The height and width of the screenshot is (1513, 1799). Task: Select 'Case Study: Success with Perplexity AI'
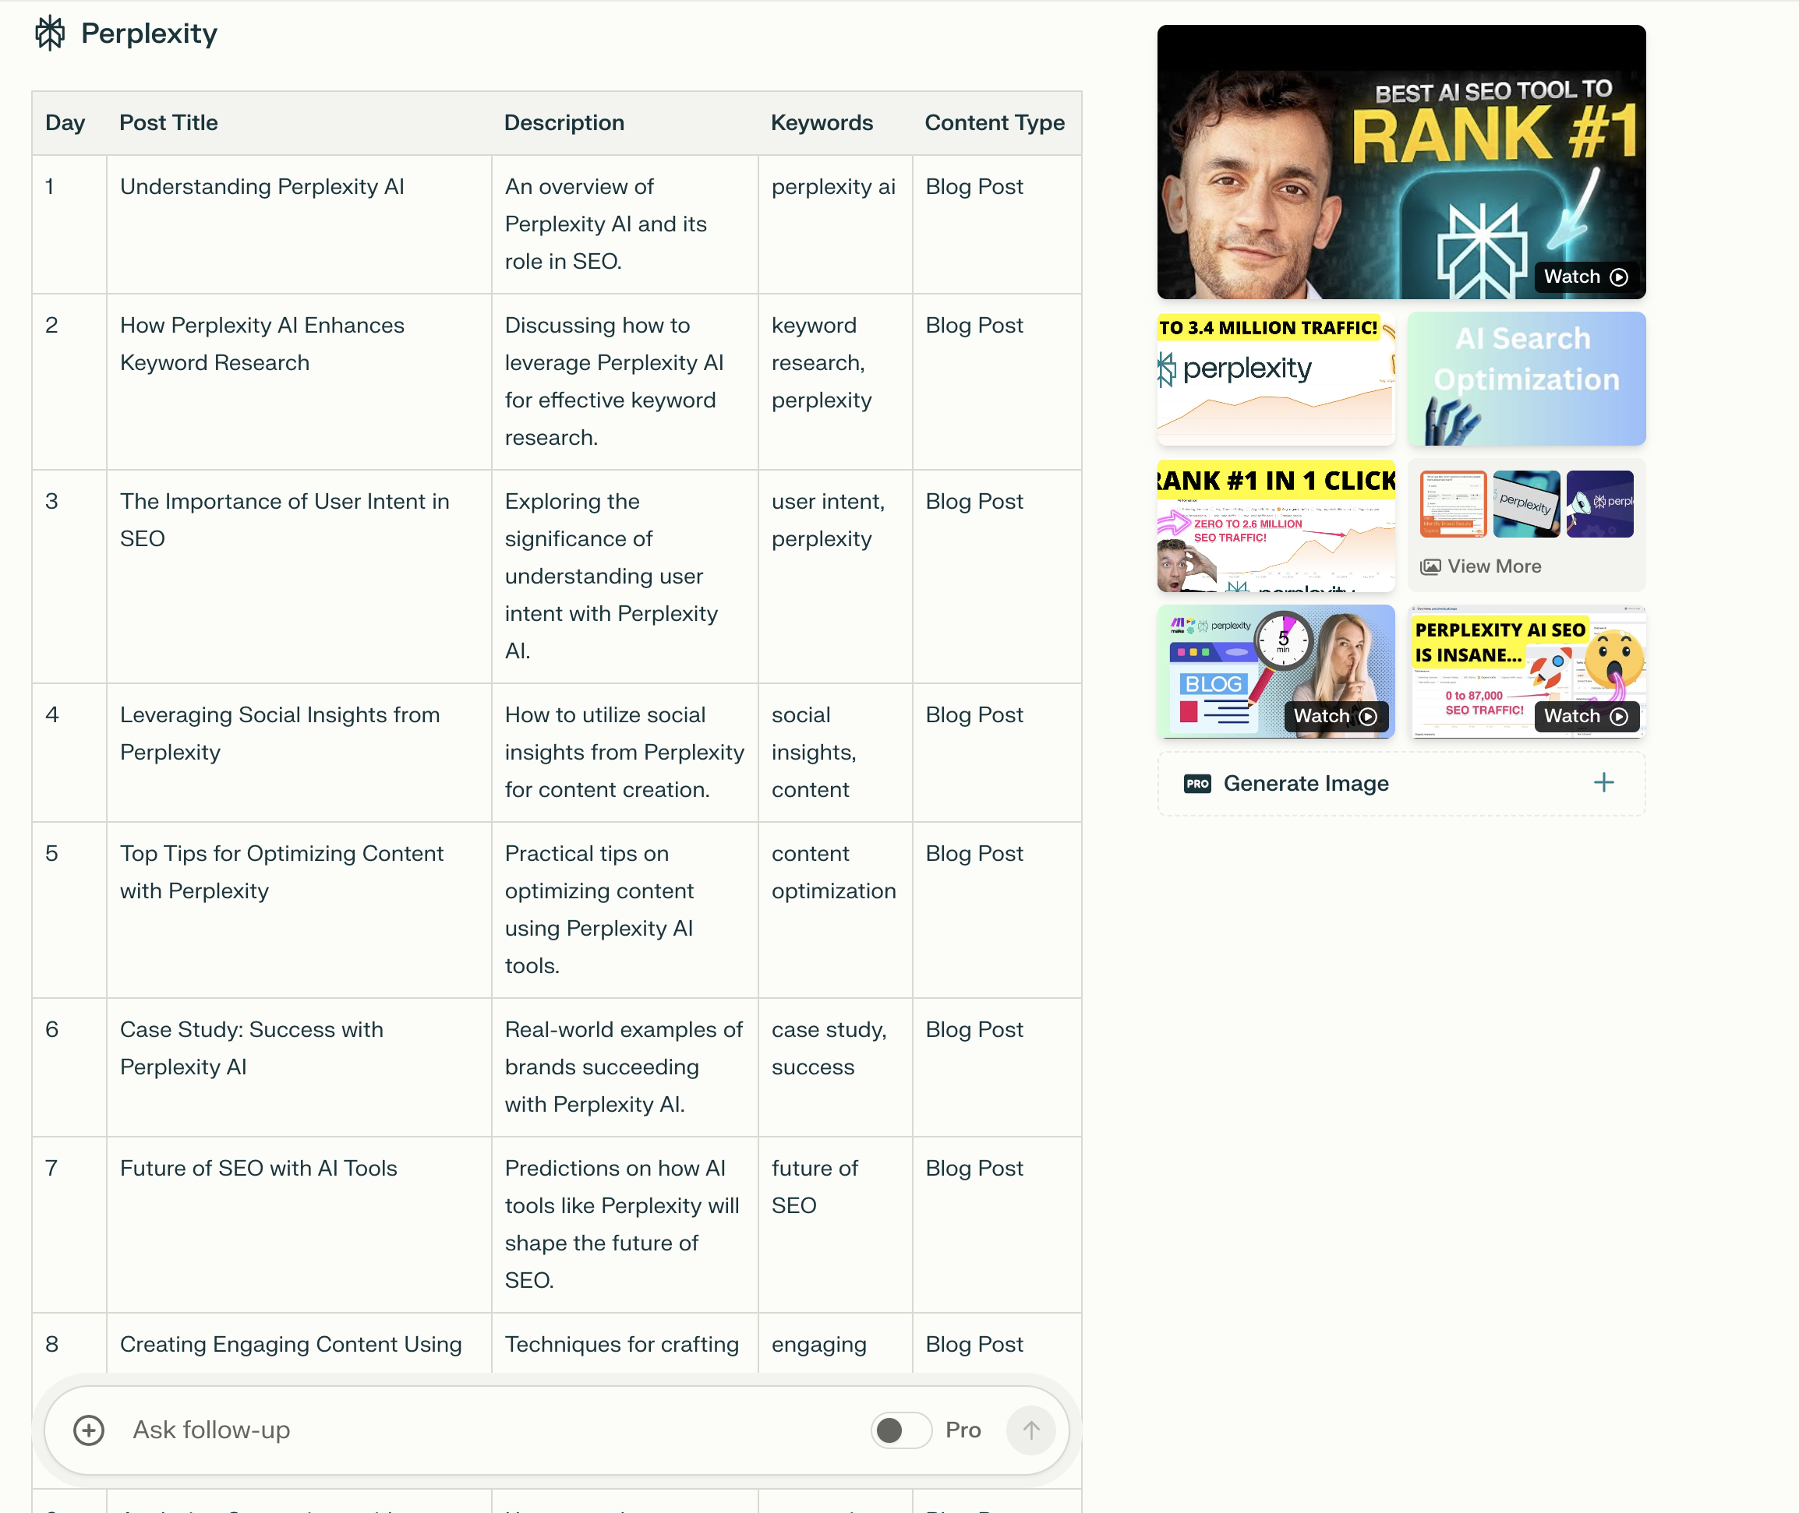pyautogui.click(x=253, y=1048)
